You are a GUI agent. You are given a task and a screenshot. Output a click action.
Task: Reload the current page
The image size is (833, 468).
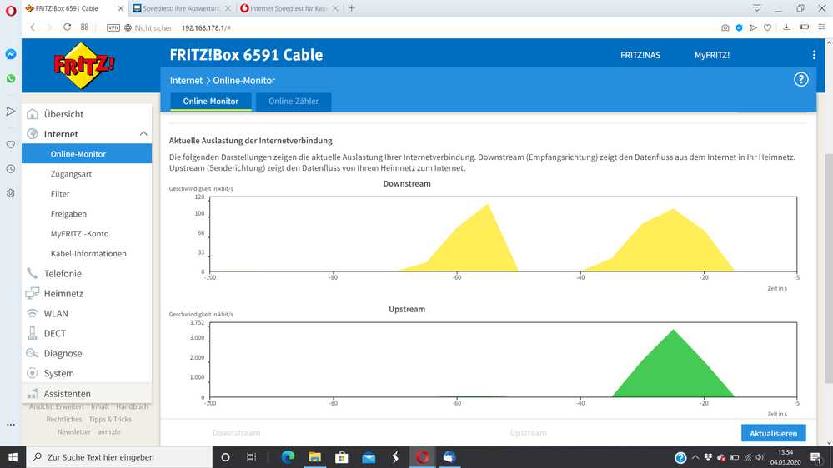point(67,27)
